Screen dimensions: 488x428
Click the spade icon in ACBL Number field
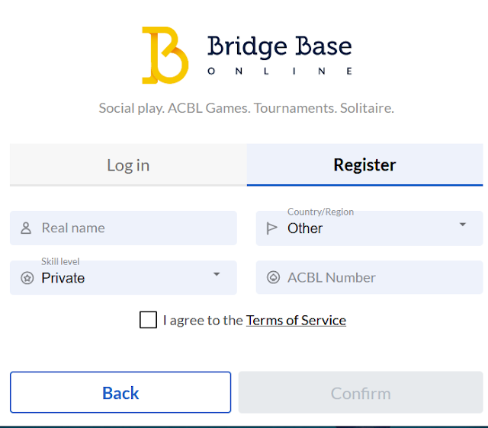(x=273, y=278)
